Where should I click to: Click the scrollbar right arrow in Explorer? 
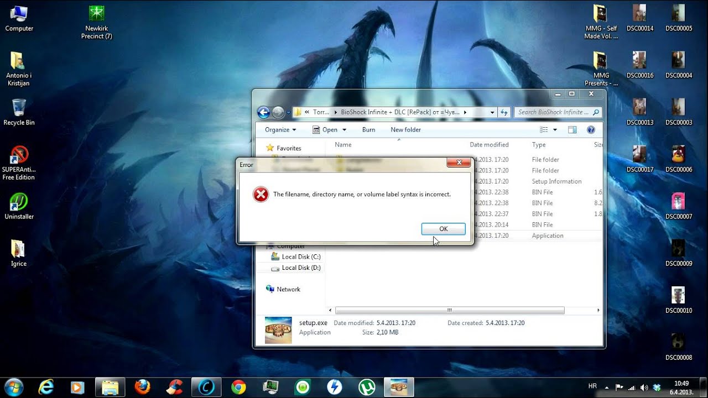pyautogui.click(x=598, y=311)
